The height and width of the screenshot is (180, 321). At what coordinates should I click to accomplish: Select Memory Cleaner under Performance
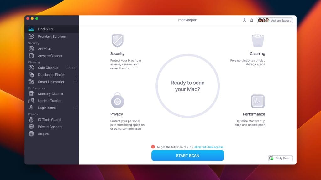click(52, 94)
